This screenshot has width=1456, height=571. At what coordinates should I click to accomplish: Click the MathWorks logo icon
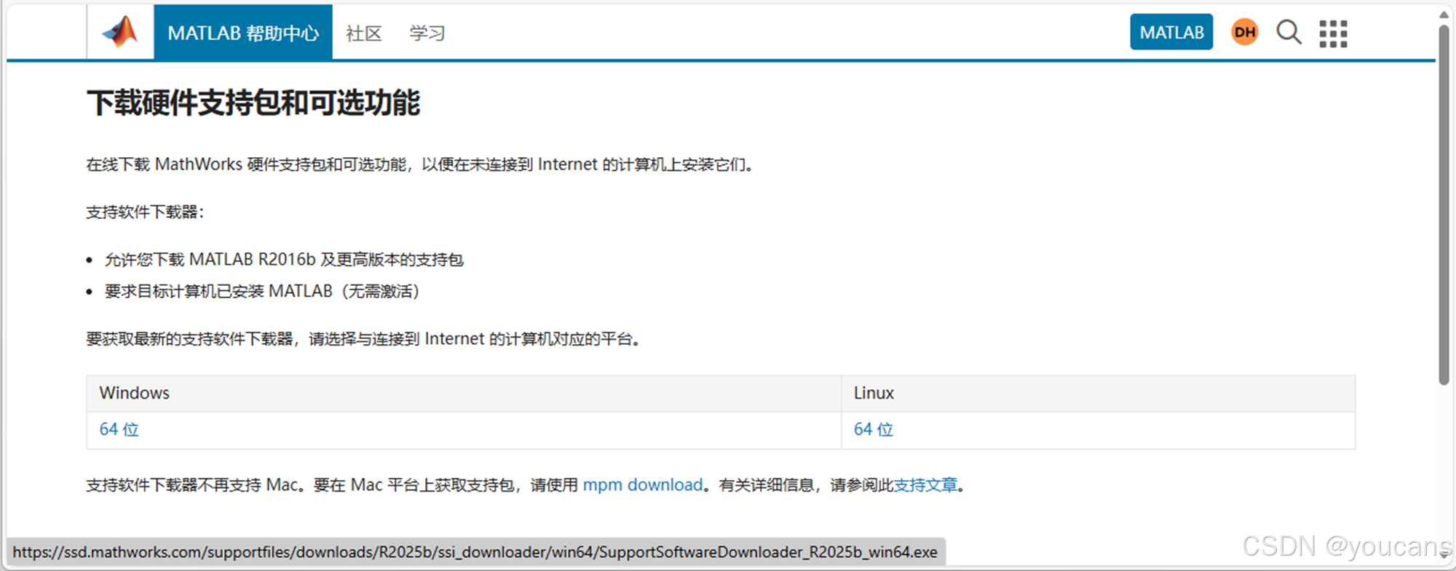[120, 32]
